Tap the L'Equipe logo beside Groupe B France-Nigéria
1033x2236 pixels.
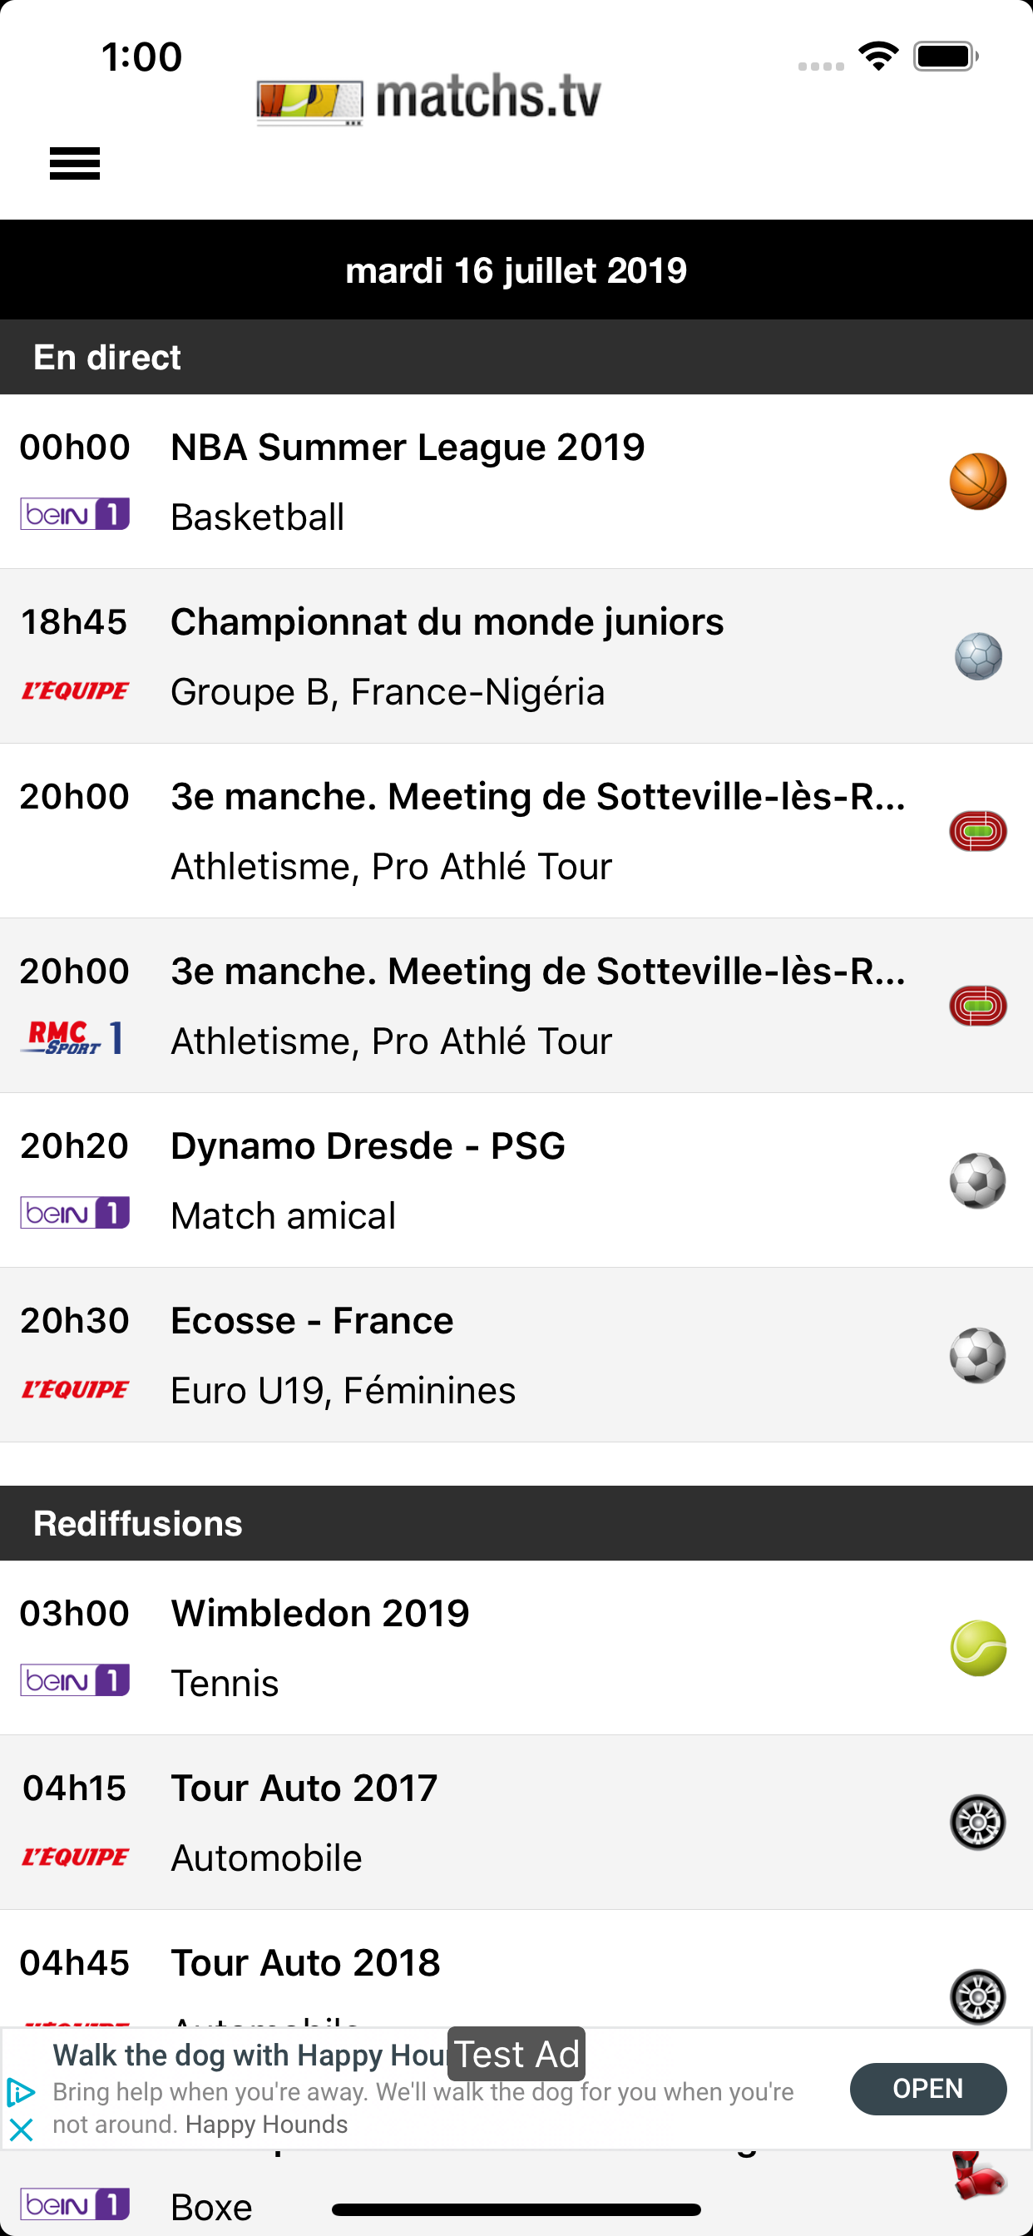[76, 691]
